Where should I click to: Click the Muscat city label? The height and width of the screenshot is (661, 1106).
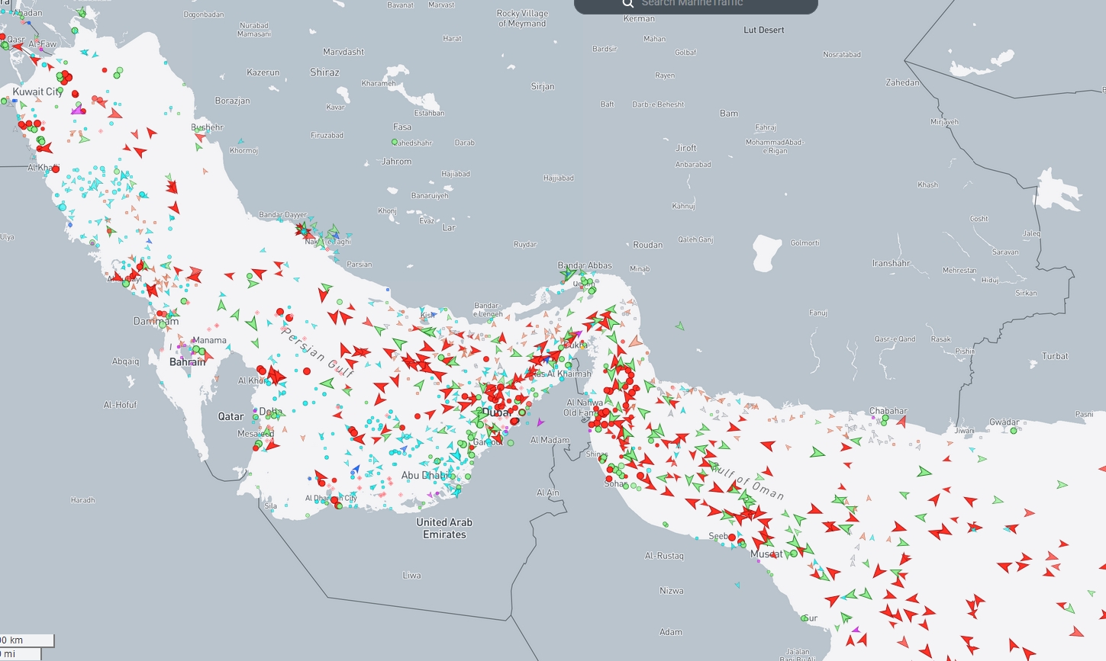click(x=766, y=554)
